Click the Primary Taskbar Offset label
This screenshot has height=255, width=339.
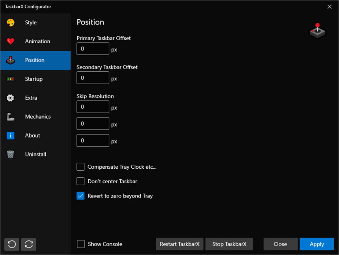104,38
